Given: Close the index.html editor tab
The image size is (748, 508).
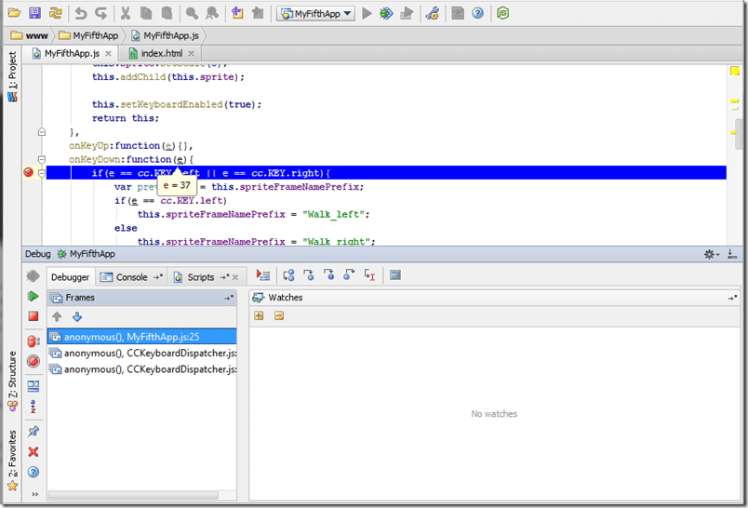Looking at the screenshot, I should [x=192, y=53].
